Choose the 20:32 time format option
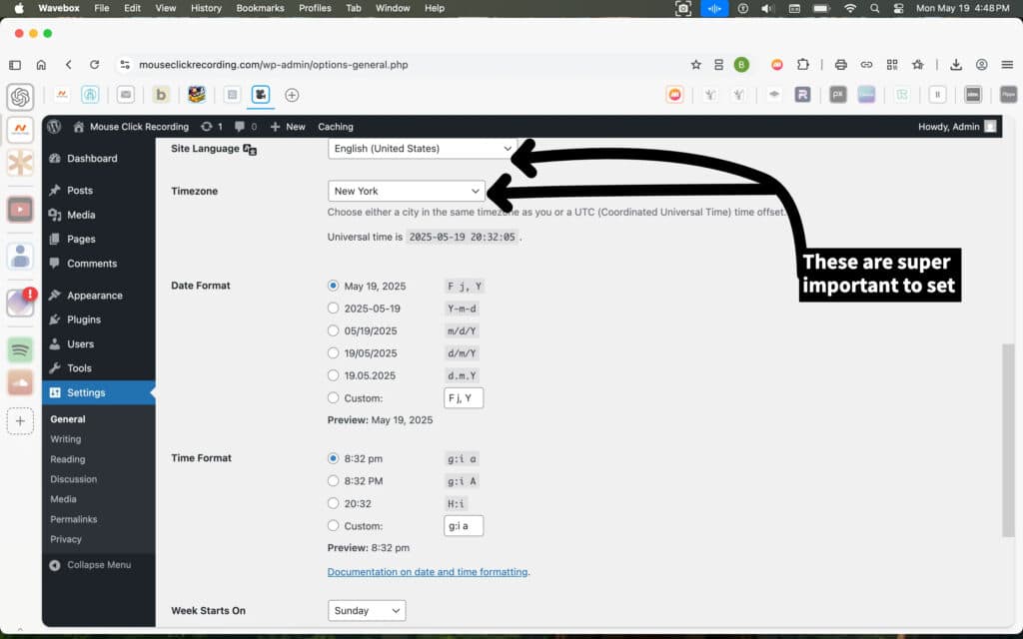Screen dimensions: 1023x639 (x=334, y=504)
